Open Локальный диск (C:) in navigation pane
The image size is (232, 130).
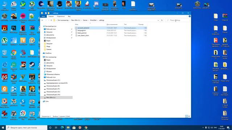[x=53, y=80]
